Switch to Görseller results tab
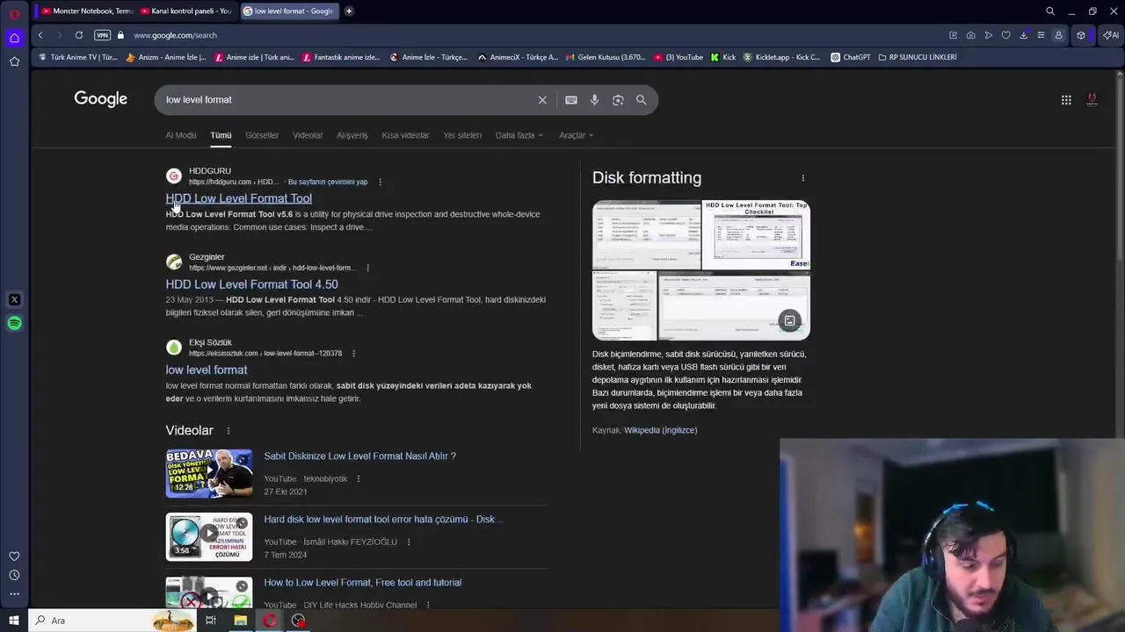1125x632 pixels. click(x=262, y=135)
